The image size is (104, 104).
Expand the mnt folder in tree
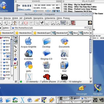click(x=1, y=66)
